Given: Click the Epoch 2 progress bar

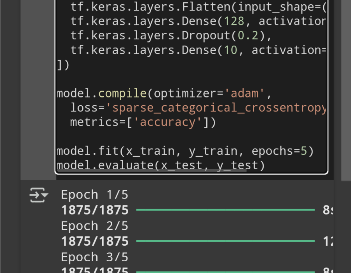Looking at the screenshot, I should (225, 241).
